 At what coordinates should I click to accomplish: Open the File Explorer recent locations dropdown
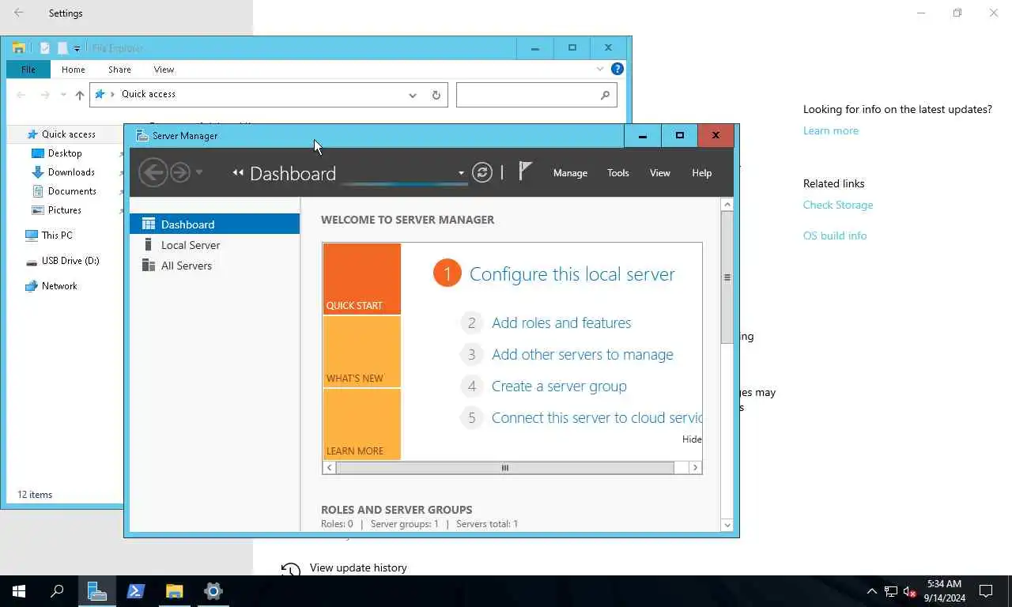(63, 95)
